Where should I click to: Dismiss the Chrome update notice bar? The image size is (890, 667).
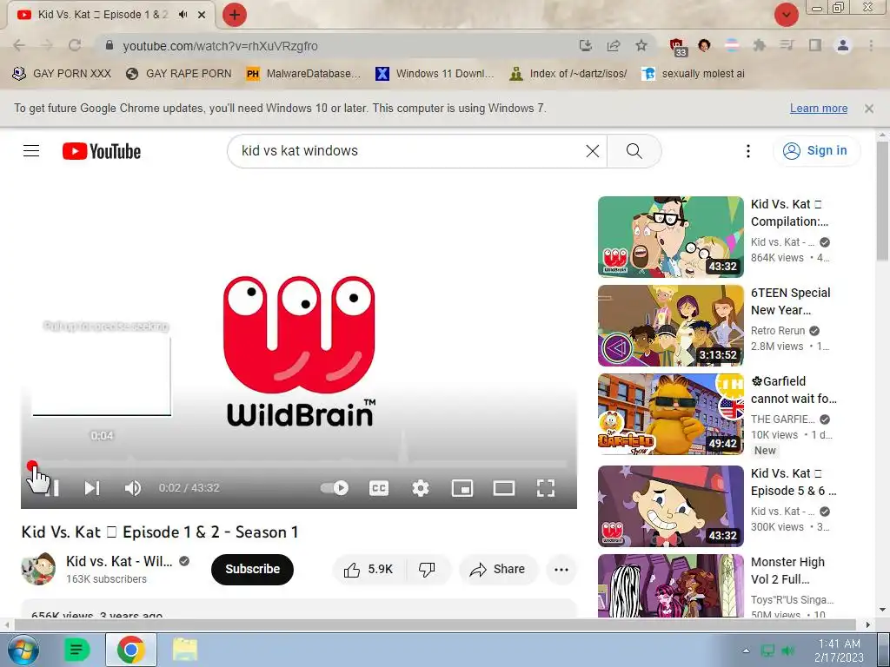coord(869,108)
